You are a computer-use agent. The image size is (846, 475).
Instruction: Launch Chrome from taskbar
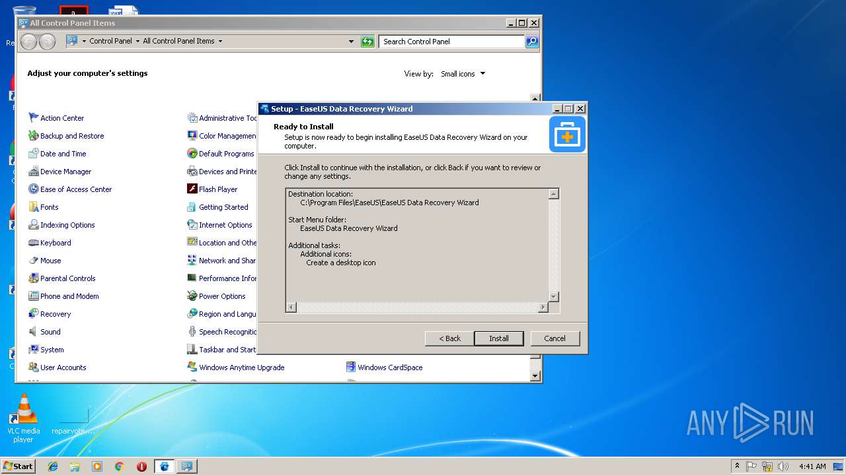(119, 466)
